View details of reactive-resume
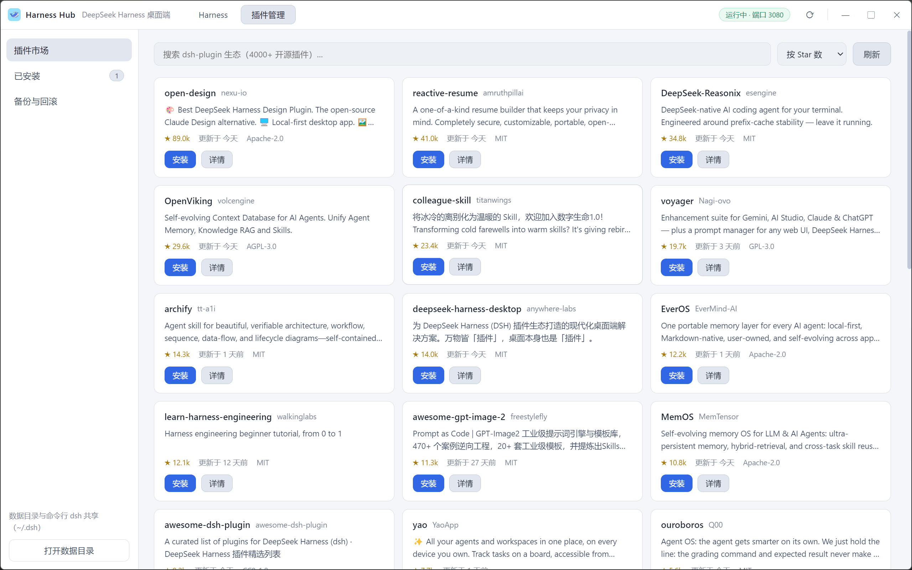 [465, 160]
